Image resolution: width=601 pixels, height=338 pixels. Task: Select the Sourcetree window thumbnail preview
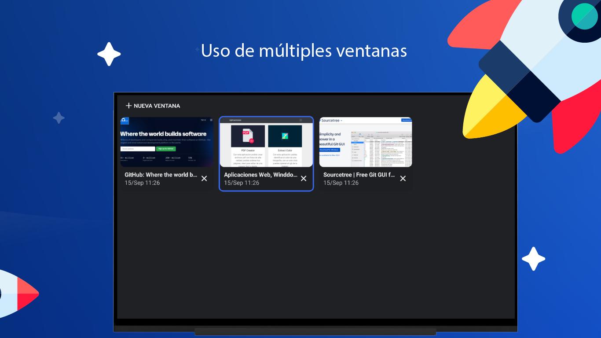[x=366, y=142]
